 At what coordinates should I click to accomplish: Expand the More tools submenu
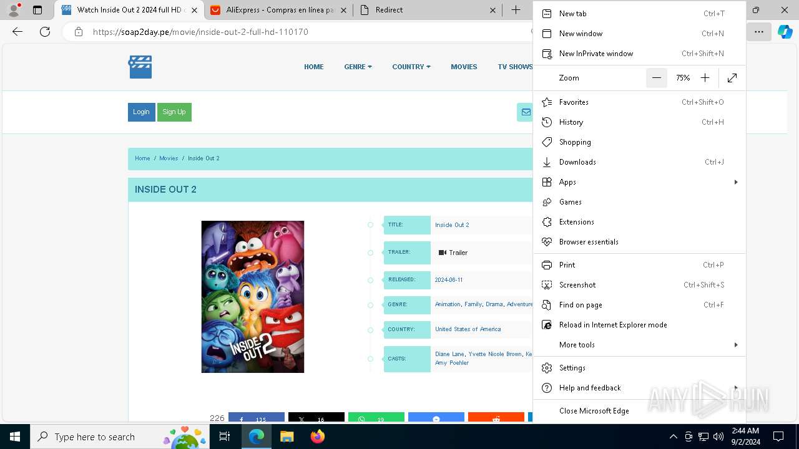639,345
